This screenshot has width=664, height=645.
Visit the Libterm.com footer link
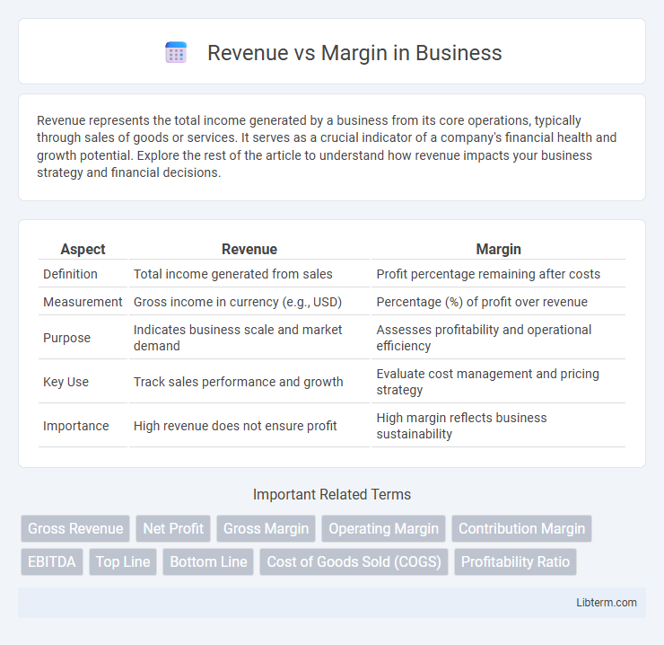point(607,602)
